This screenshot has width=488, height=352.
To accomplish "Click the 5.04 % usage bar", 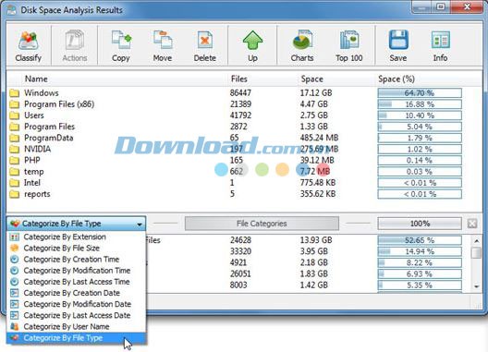I will 420,127.
